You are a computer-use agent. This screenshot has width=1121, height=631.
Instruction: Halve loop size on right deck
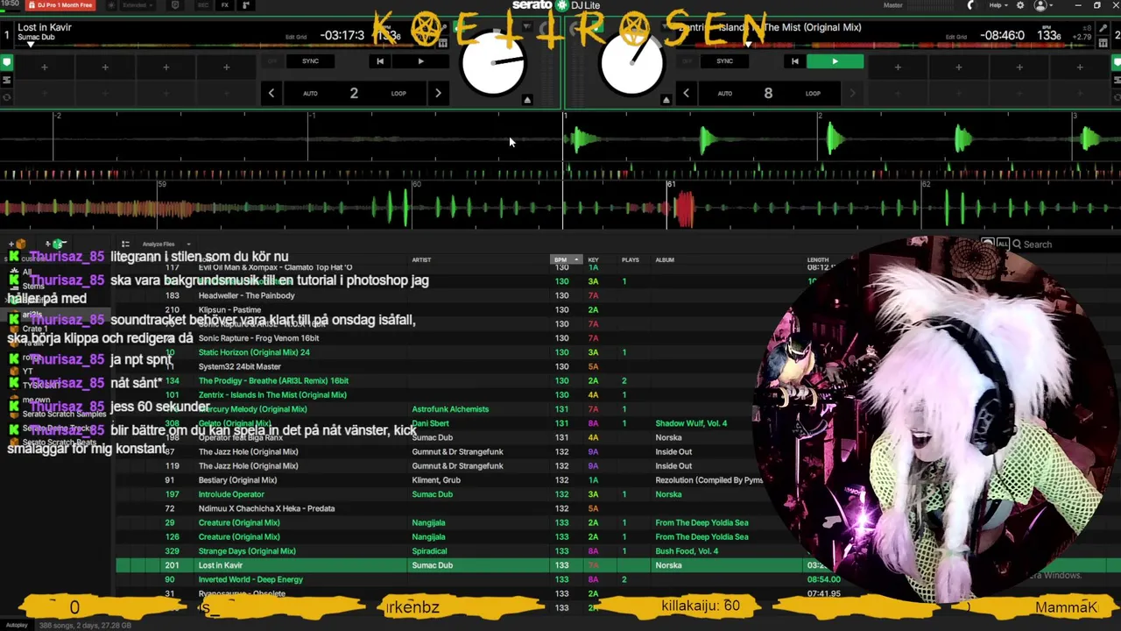tap(686, 93)
